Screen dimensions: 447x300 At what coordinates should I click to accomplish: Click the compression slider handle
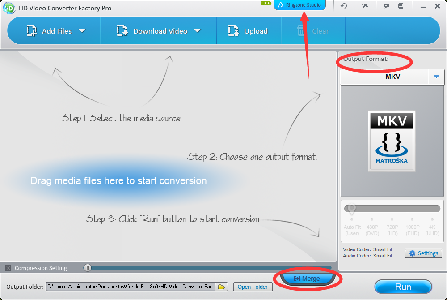(88, 267)
